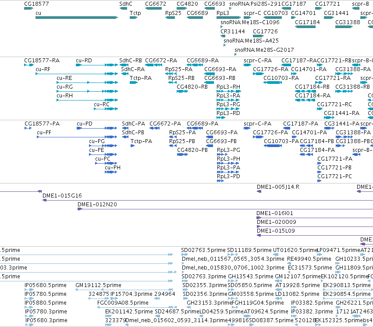Select the CG18577-PA protein label
The image size is (373, 327).
click(x=42, y=124)
